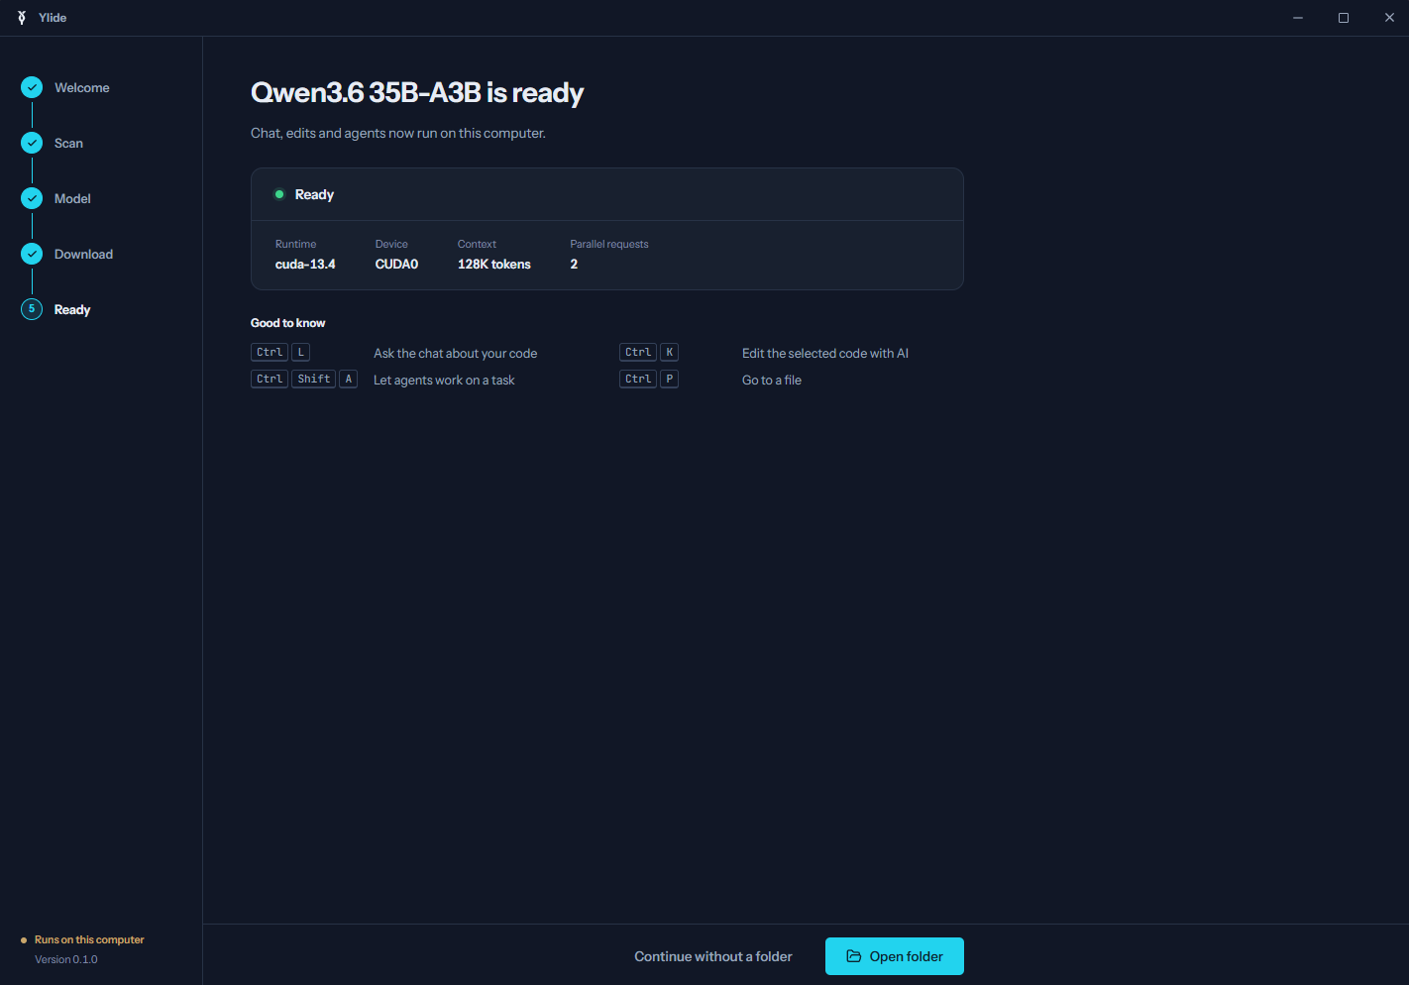
Task: Click the CUDA0 device value
Action: coord(396,265)
